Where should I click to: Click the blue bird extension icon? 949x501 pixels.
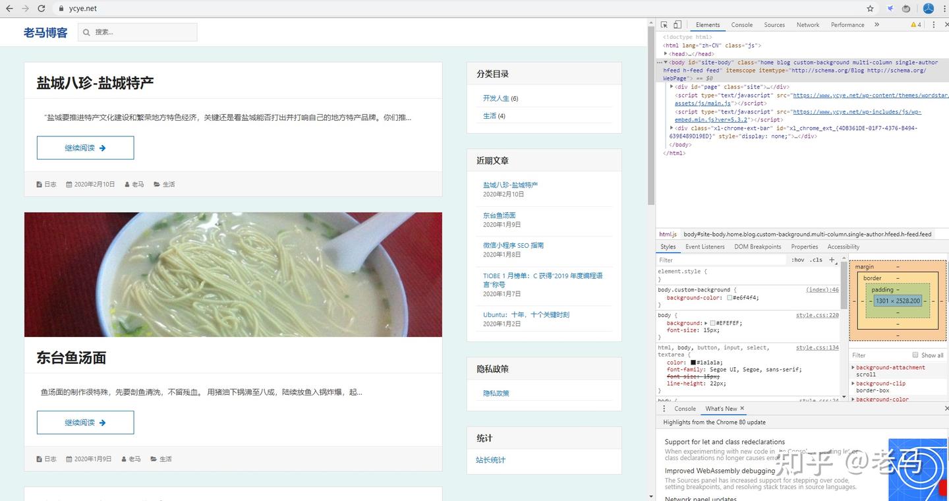[x=890, y=9]
